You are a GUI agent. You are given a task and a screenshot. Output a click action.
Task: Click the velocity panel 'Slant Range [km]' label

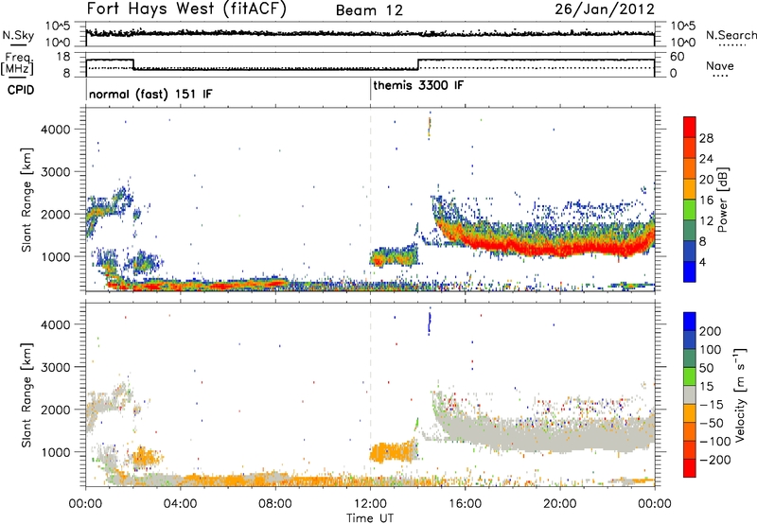coord(26,394)
